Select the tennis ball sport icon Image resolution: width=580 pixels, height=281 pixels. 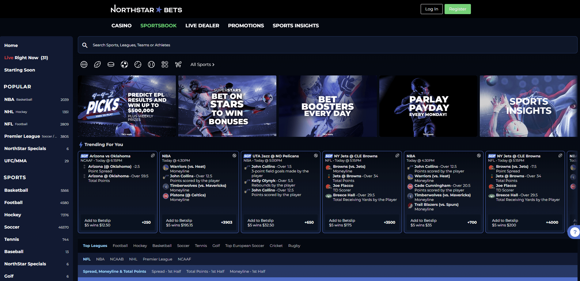[x=138, y=64]
